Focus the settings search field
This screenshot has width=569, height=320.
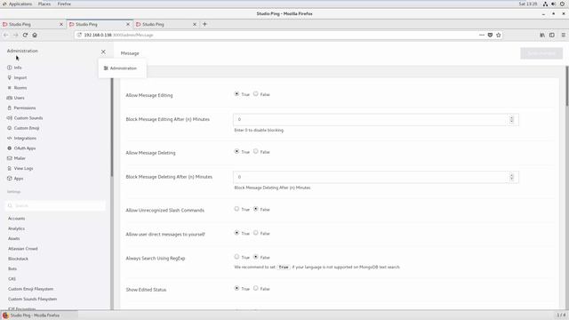(x=55, y=205)
